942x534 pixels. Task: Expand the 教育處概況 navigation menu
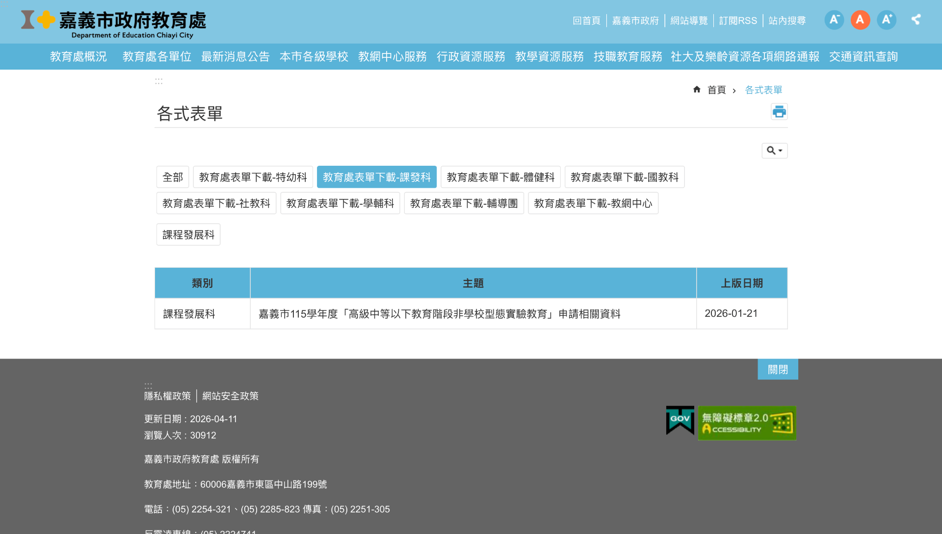pyautogui.click(x=78, y=56)
